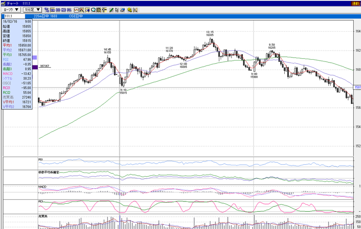Click the 14:45 16155 peak annotation
The image size is (361, 229).
pos(107,51)
